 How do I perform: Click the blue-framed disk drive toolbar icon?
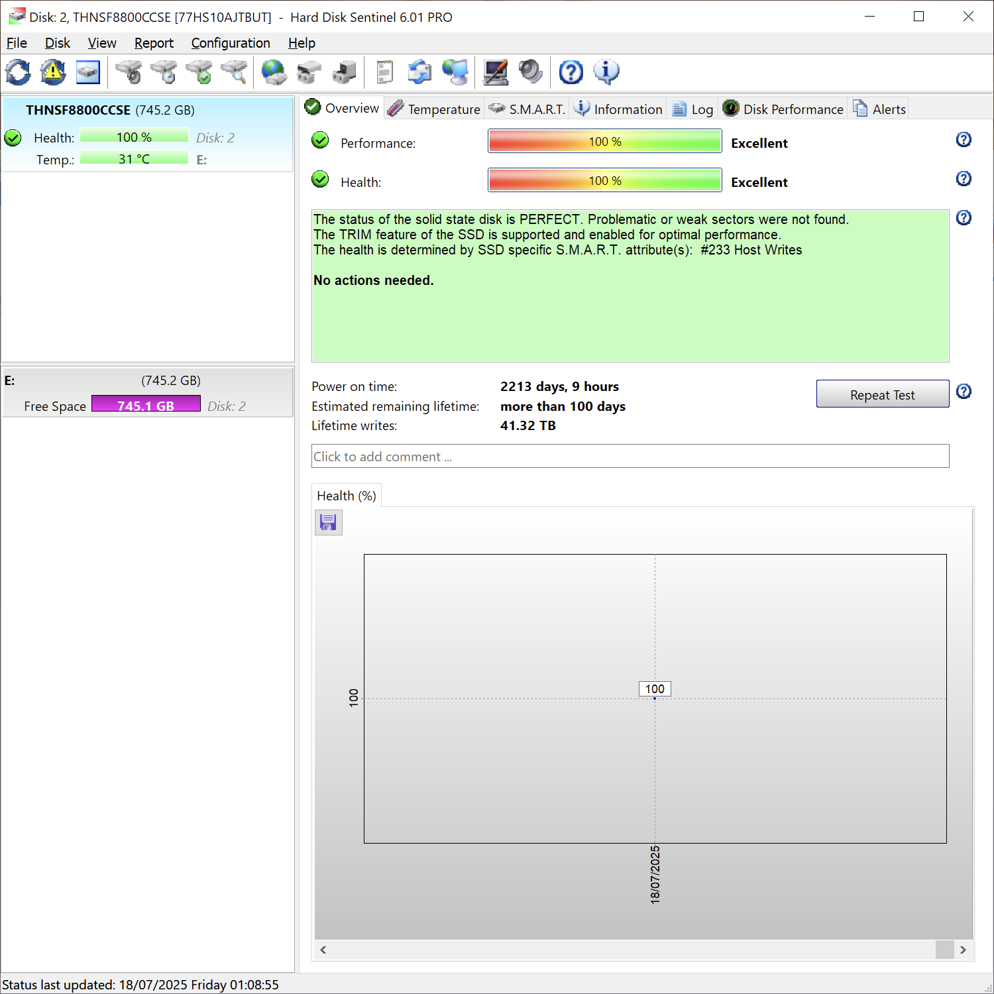pos(87,72)
